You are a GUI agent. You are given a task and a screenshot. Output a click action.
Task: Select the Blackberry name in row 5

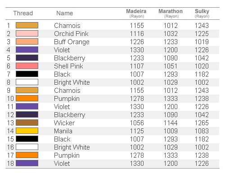tap(70, 58)
